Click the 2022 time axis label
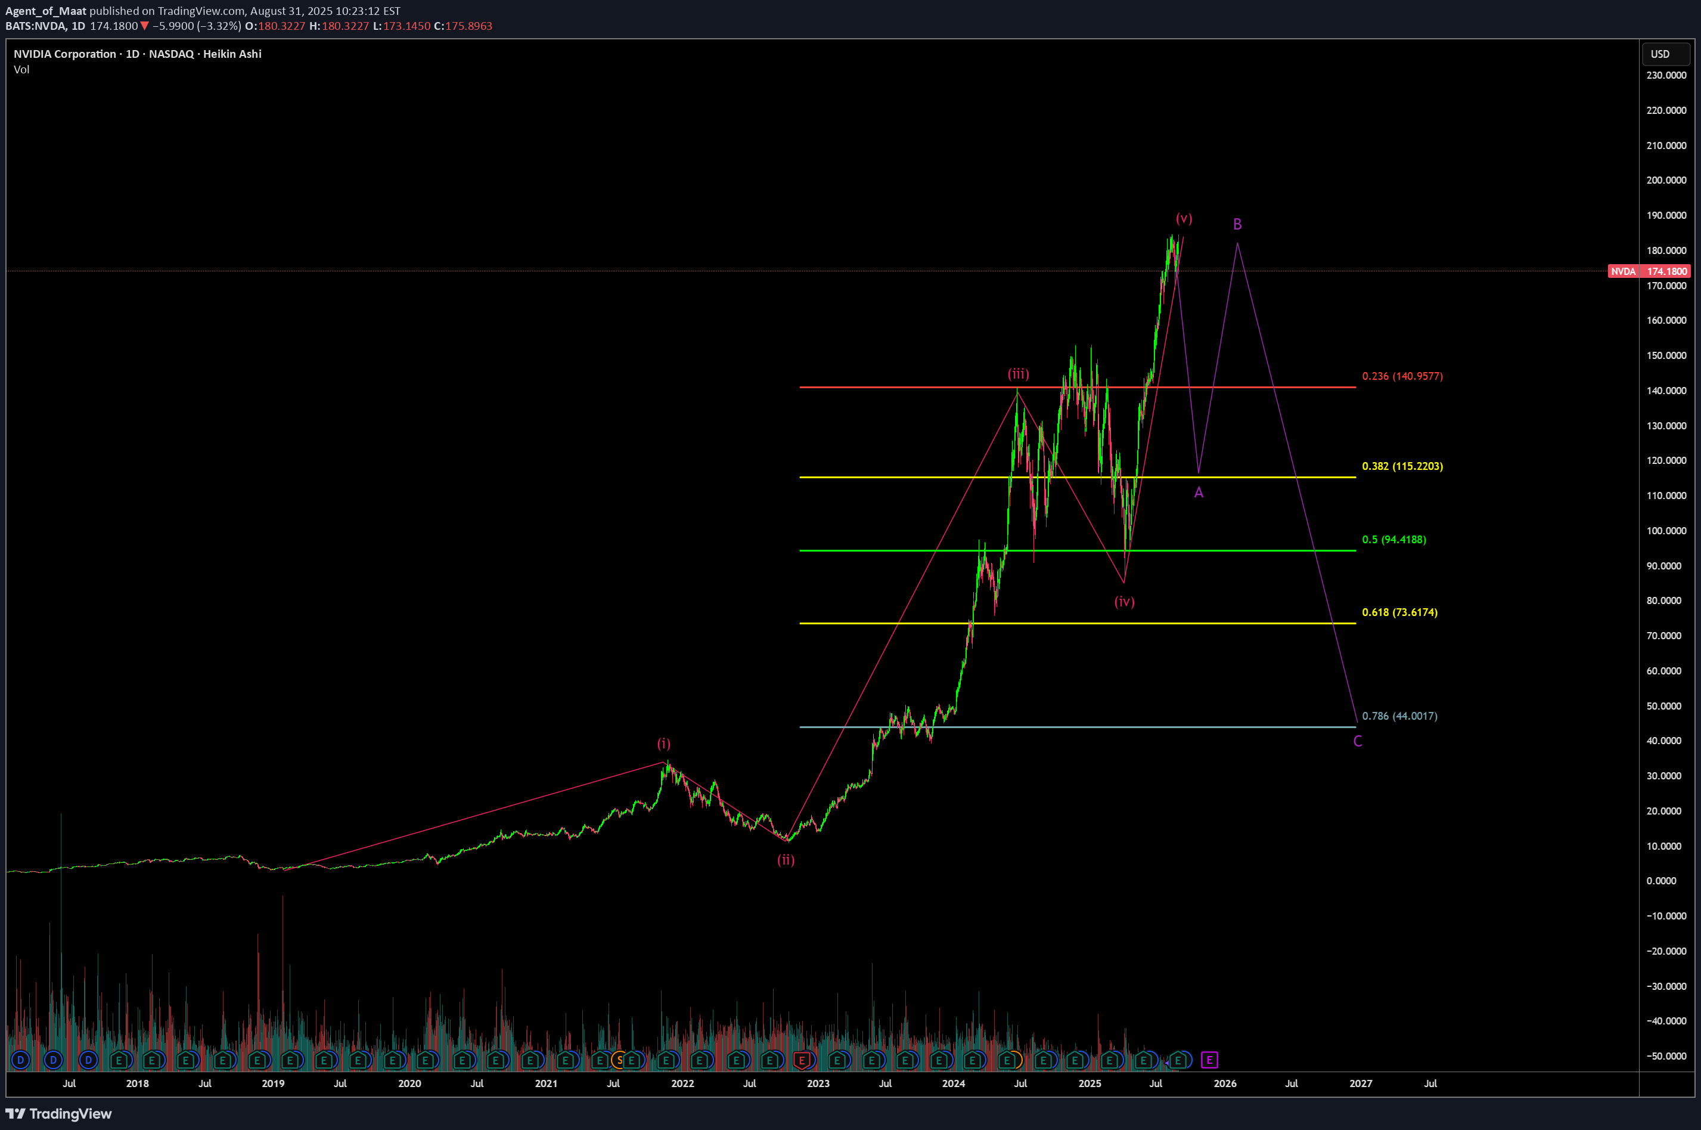Screen dimensions: 1701x1130 coord(682,1083)
